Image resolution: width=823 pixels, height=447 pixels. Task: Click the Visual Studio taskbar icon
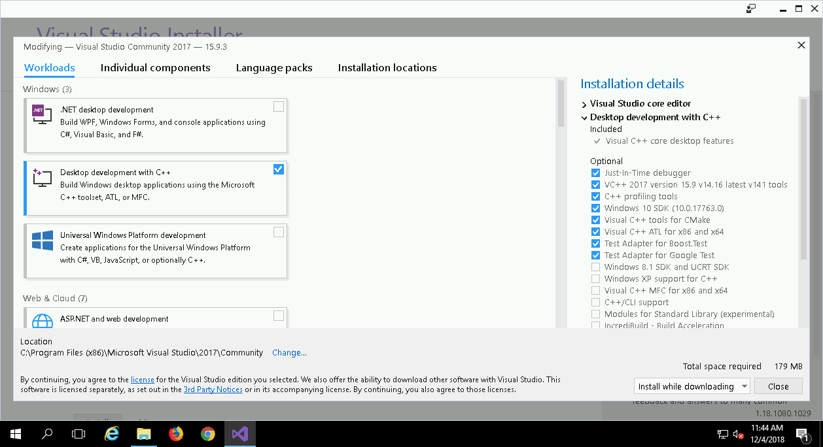pos(240,434)
